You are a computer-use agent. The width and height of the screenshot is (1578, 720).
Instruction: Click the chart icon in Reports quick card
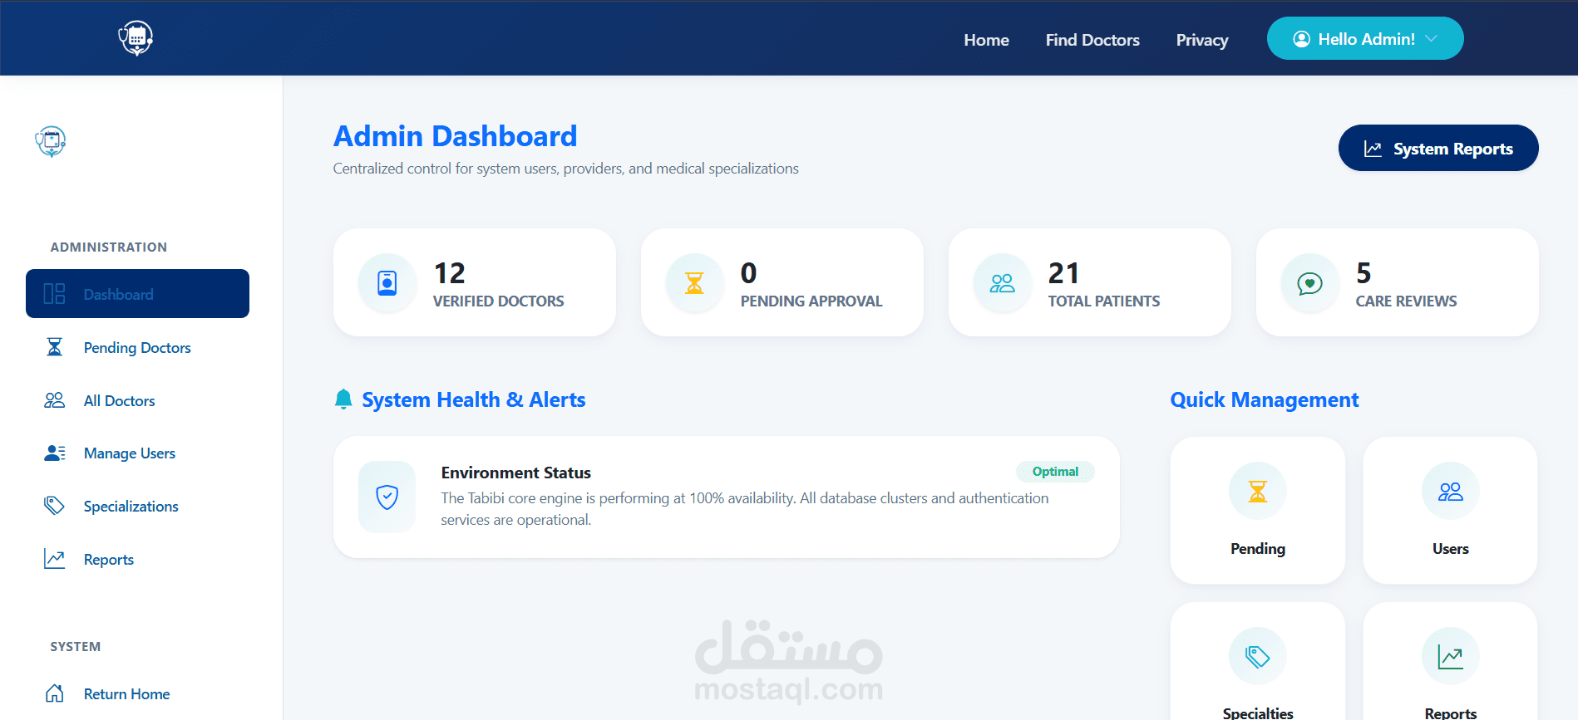point(1451,656)
